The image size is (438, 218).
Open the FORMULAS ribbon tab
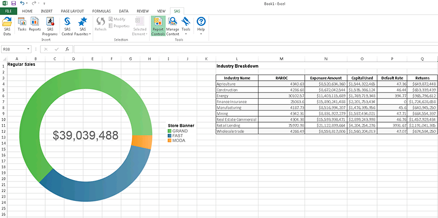click(101, 11)
